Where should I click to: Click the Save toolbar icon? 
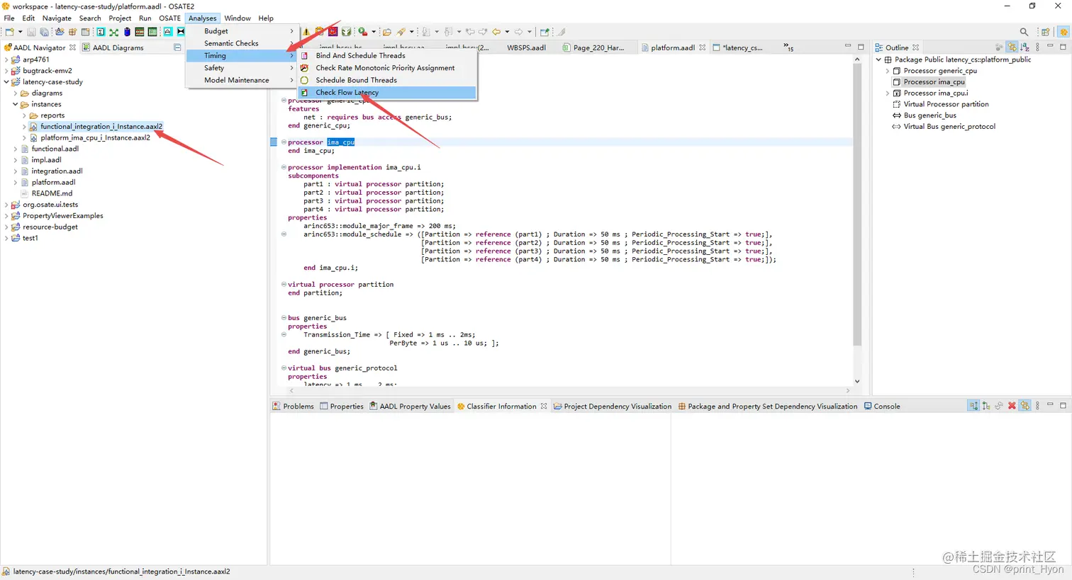point(31,32)
